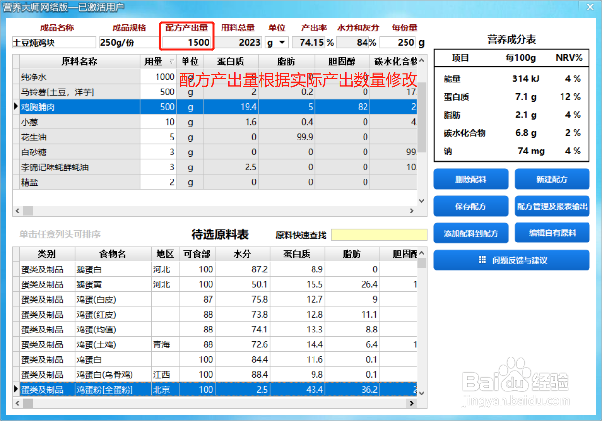Open 配方管理及报表输出
Viewport: 602px width, 421px height.
(x=552, y=206)
